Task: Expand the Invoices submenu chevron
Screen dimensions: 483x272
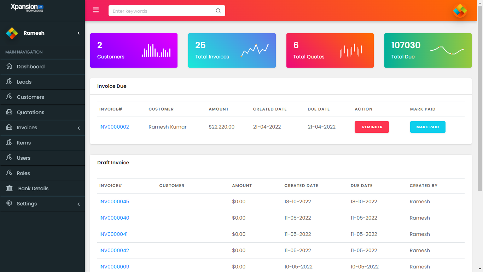Action: 78,127
